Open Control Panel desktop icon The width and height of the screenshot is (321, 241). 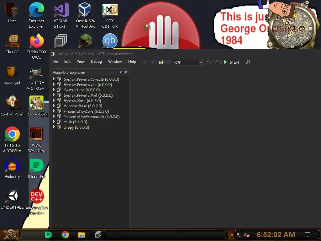(x=12, y=106)
